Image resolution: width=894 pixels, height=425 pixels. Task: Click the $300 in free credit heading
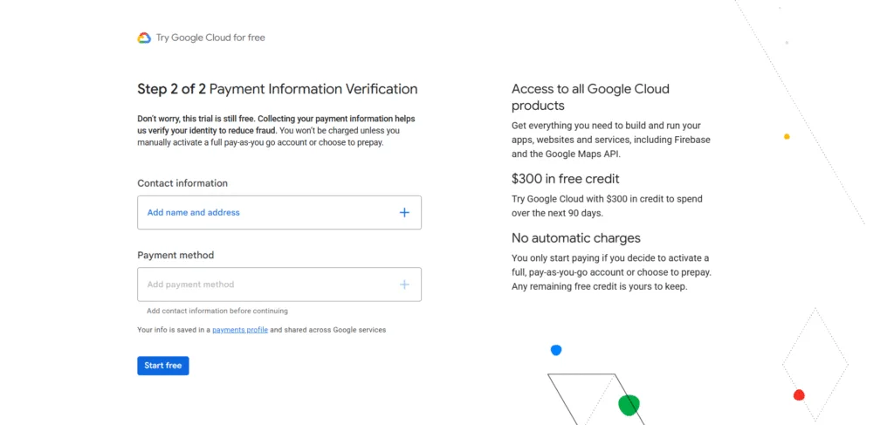tap(566, 179)
